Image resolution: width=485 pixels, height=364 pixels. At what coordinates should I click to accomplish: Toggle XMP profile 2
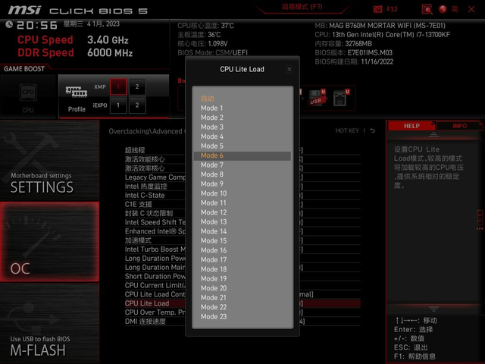(137, 86)
